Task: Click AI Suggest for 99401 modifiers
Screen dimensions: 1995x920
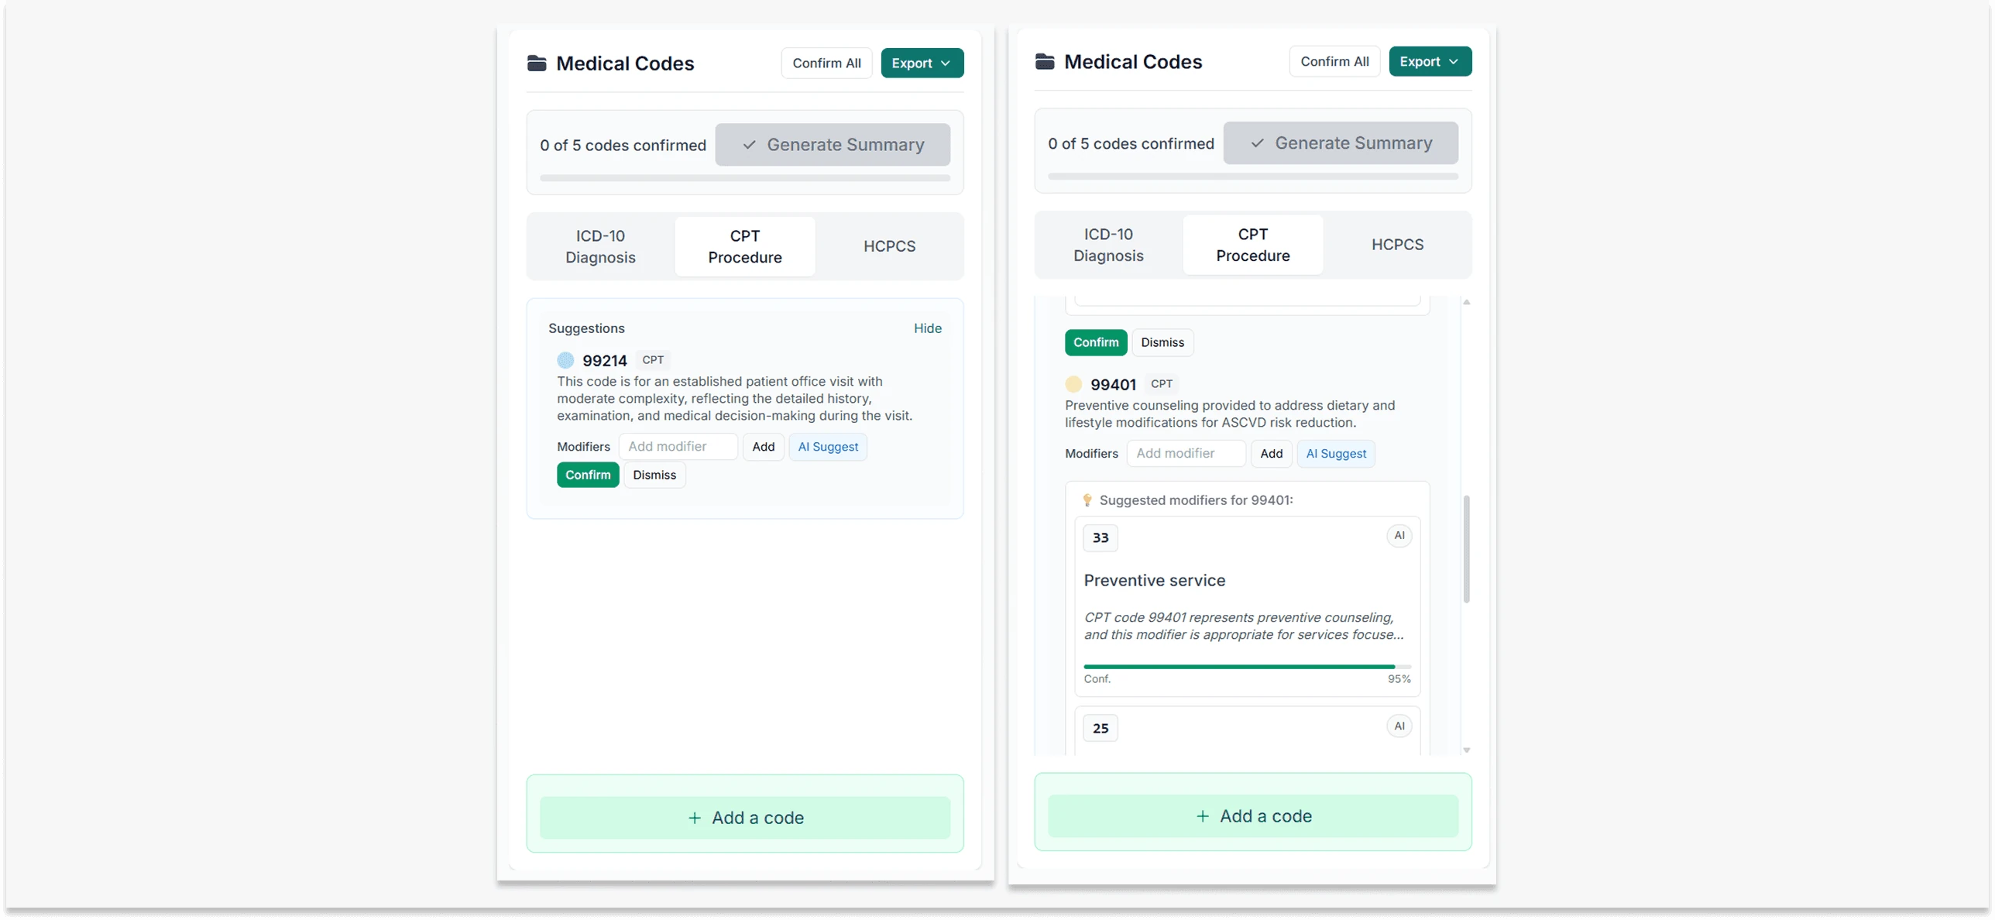Action: pyautogui.click(x=1336, y=454)
